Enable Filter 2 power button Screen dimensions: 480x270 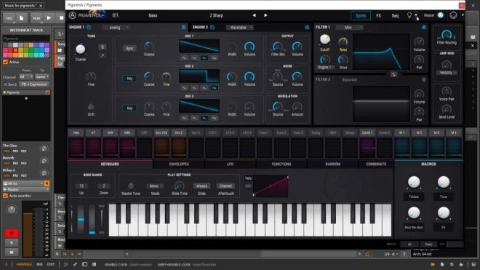tap(424, 79)
